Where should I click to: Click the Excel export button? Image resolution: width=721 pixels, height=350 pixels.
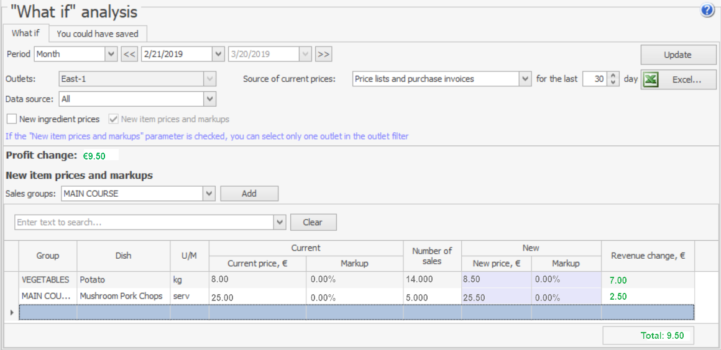click(678, 79)
